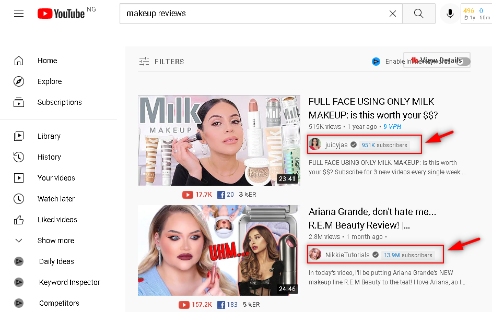Open FULL FACE USING ONLY MILK MAKEUP title
The image size is (492, 312).
(373, 108)
